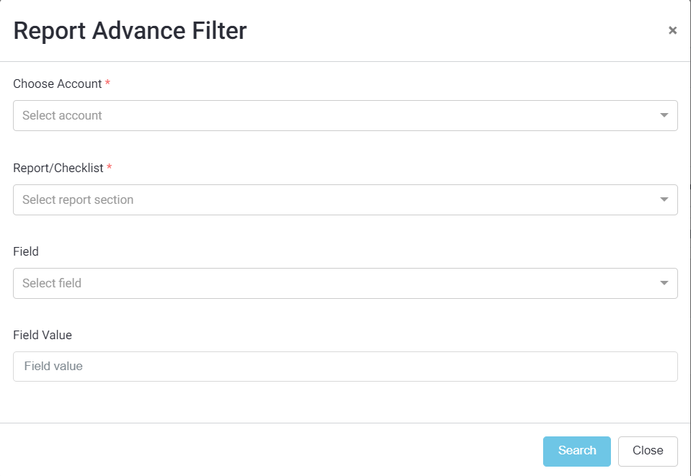691x476 pixels.
Task: Click the Field Value label
Action: [x=43, y=335]
